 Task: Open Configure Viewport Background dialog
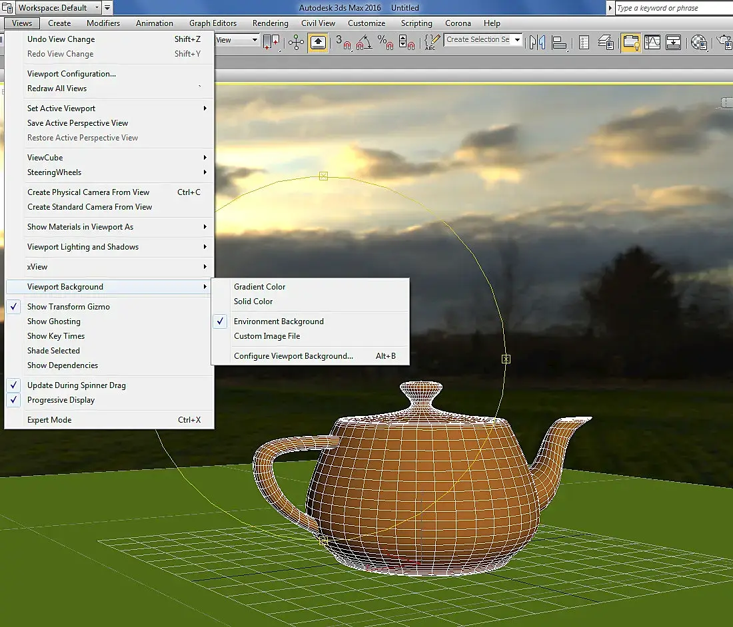[293, 356]
